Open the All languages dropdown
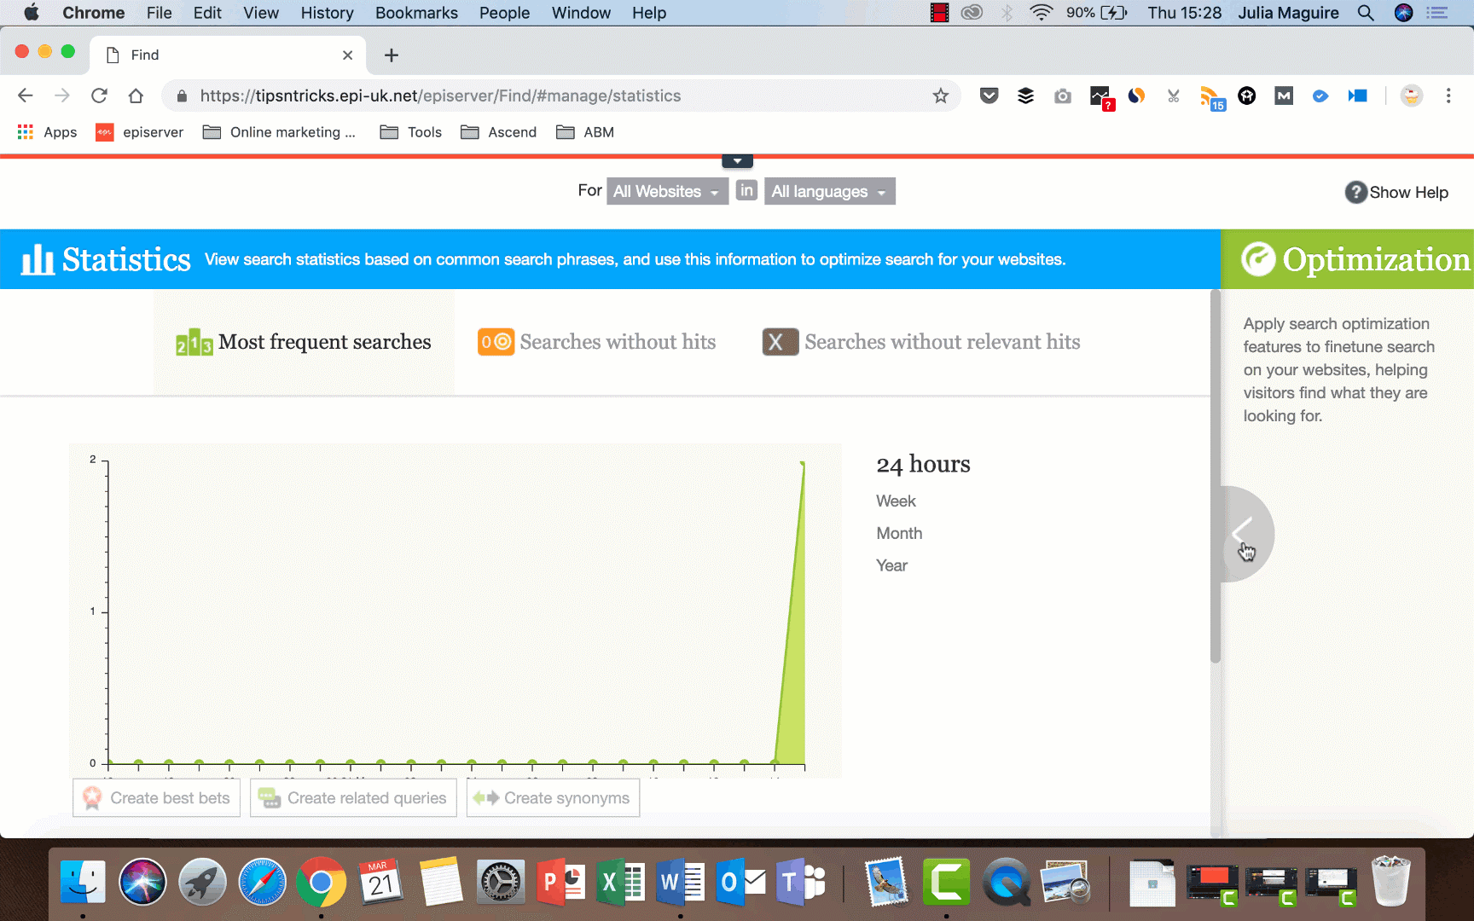The image size is (1474, 921). click(x=829, y=191)
